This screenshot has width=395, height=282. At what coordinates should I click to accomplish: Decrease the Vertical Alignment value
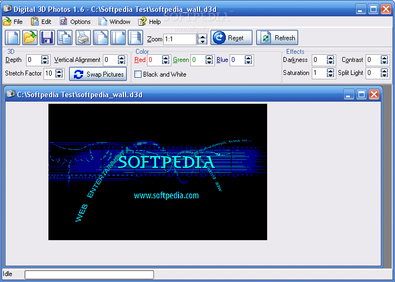[121, 62]
